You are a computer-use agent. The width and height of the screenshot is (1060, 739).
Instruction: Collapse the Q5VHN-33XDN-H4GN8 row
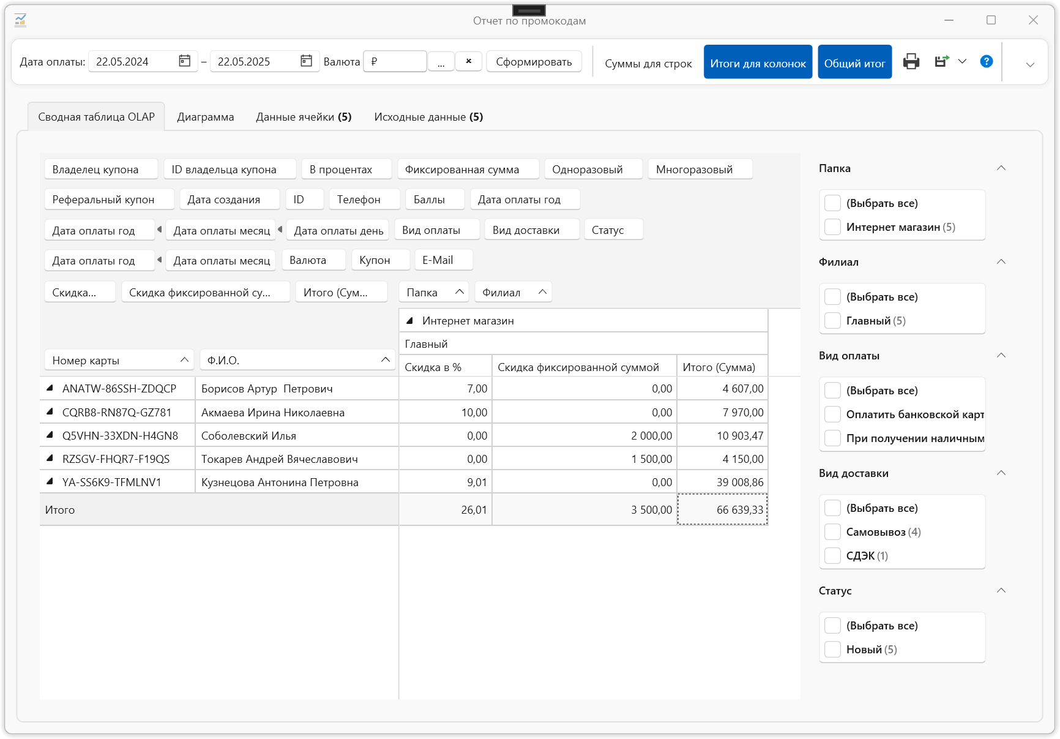[x=50, y=435]
